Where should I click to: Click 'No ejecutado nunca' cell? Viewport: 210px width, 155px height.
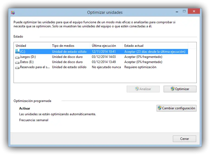point(106,67)
